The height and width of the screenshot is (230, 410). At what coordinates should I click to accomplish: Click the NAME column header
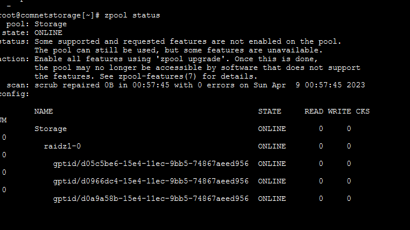pyautogui.click(x=44, y=111)
